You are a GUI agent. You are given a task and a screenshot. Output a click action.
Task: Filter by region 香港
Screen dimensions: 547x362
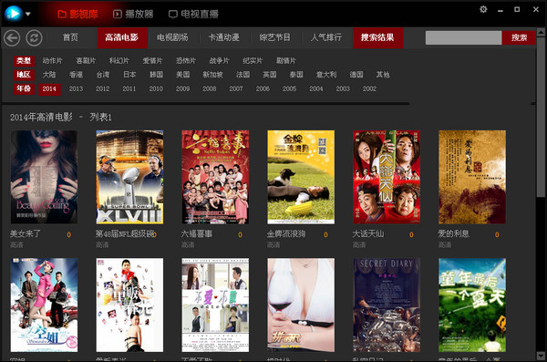[76, 75]
